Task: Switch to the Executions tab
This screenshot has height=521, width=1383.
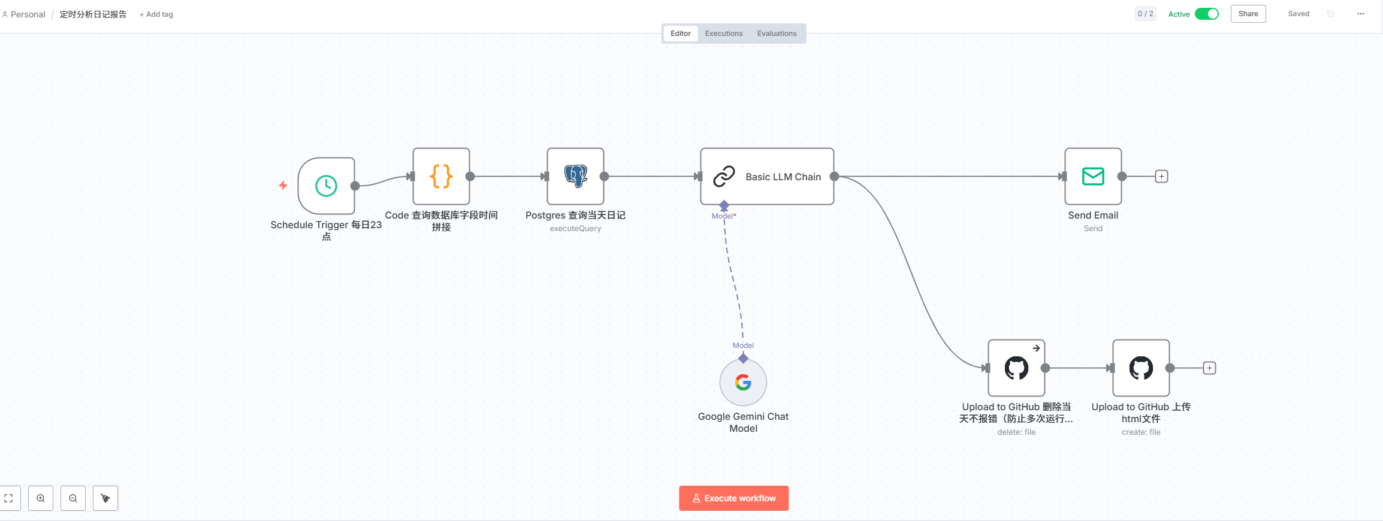Action: [x=723, y=34]
